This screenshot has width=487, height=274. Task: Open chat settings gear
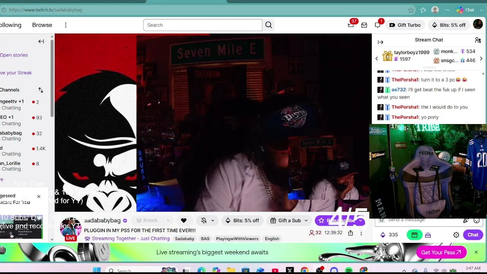click(456, 235)
